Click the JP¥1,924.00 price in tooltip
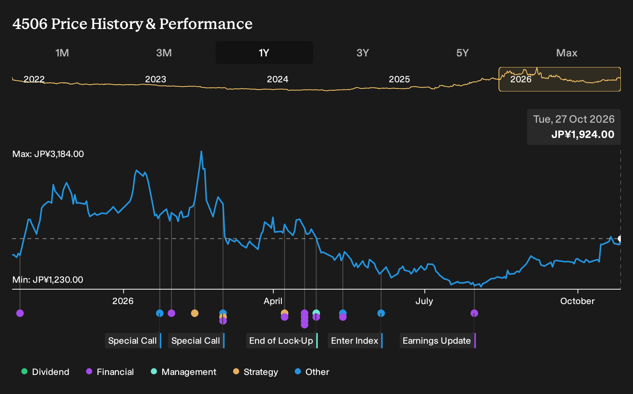The width and height of the screenshot is (633, 394). (583, 135)
